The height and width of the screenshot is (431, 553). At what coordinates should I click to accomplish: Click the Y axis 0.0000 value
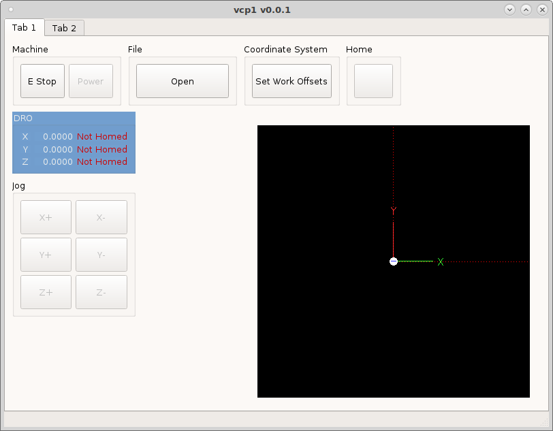coord(58,149)
